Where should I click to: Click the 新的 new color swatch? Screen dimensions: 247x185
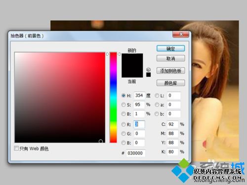pyautogui.click(x=132, y=59)
